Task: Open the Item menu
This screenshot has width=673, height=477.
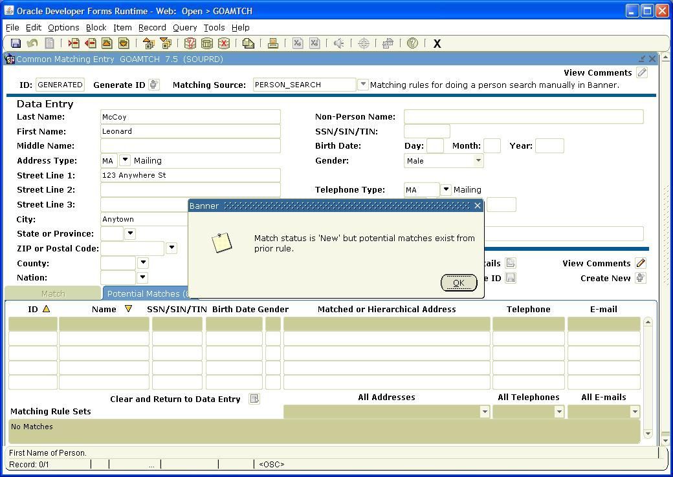Action: point(122,27)
